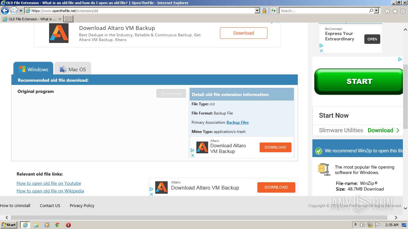This screenshot has height=229, width=408.
Task: Click the magnifier search icon
Action: point(371,10)
